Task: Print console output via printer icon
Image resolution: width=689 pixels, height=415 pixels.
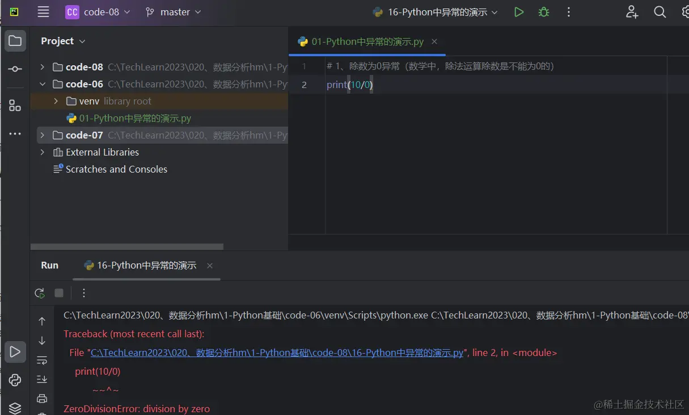Action: 42,398
